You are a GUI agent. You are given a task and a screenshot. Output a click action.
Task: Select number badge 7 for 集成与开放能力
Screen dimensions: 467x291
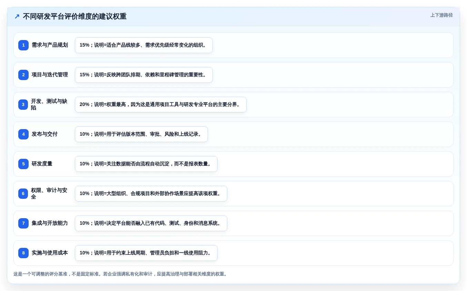click(x=23, y=223)
